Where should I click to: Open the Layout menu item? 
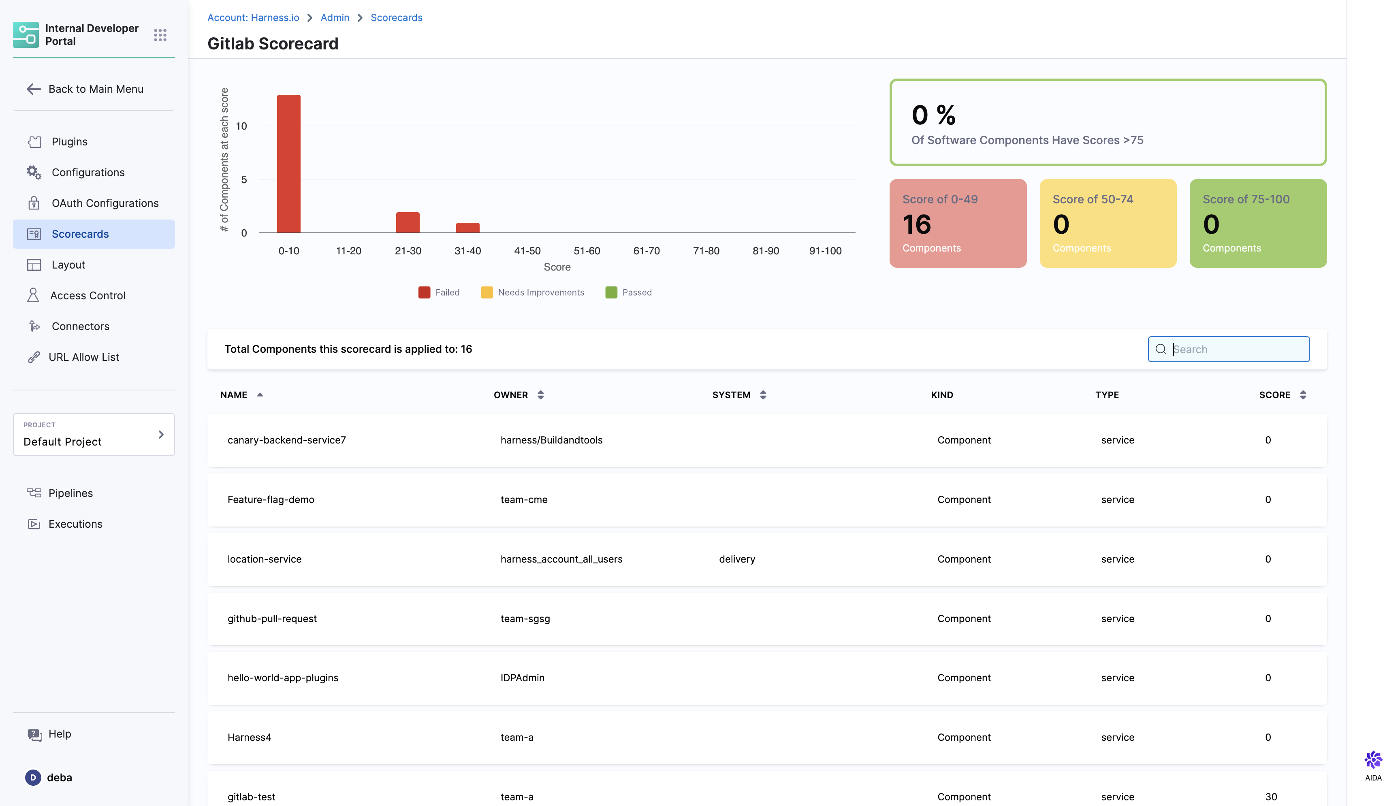pyautogui.click(x=68, y=264)
